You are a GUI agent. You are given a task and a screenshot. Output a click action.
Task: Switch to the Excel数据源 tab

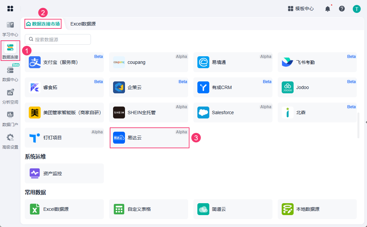(83, 24)
